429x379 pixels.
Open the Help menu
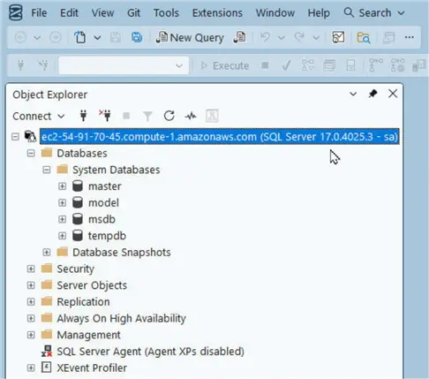click(319, 13)
